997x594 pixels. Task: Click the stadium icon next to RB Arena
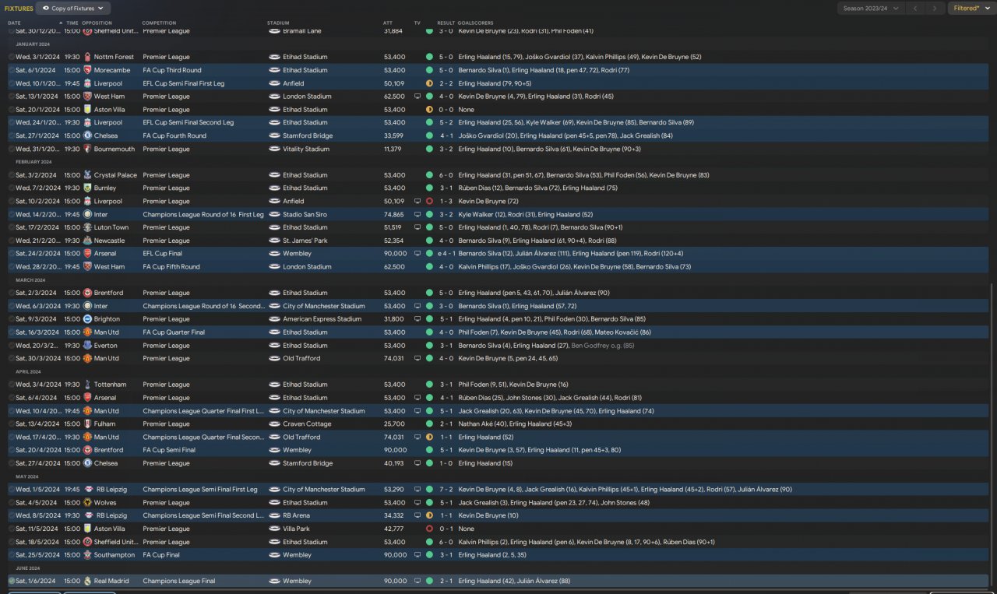coord(274,515)
